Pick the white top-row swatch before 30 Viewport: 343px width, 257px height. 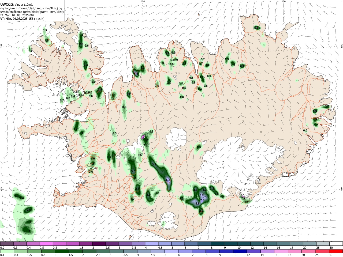point(336,244)
